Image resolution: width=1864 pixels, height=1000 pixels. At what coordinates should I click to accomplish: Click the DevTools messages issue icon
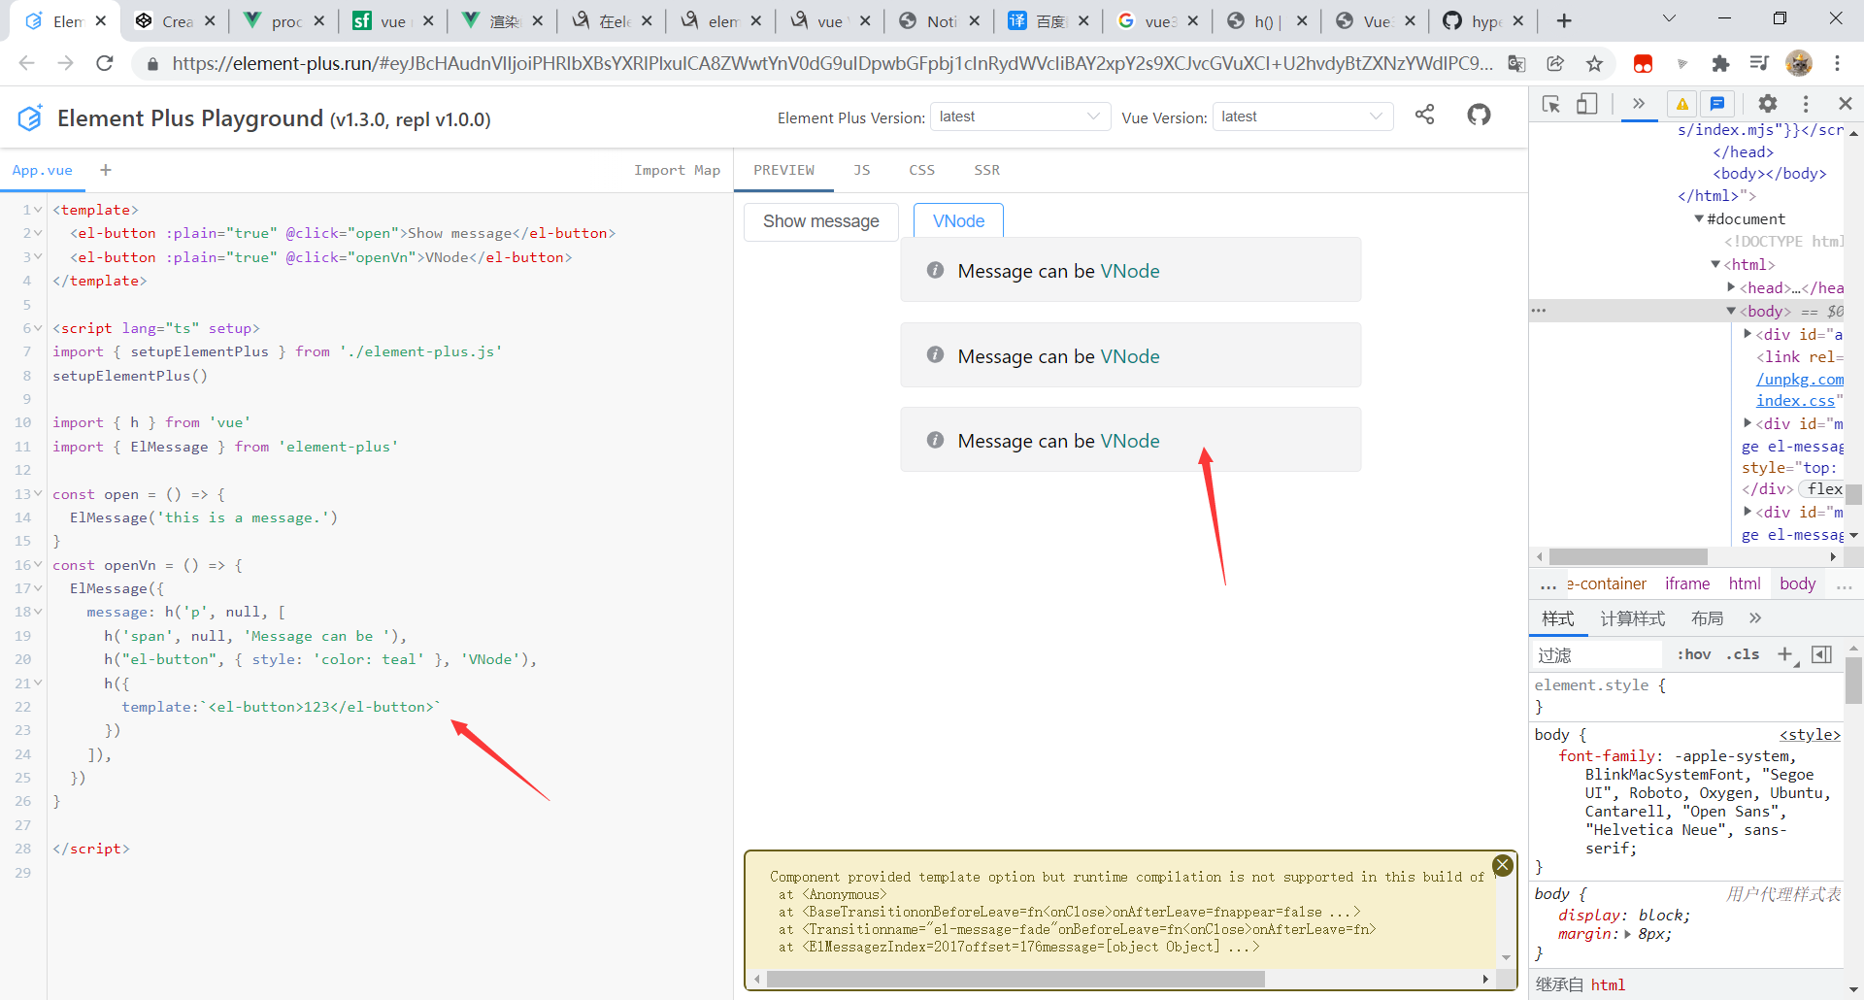(1717, 104)
